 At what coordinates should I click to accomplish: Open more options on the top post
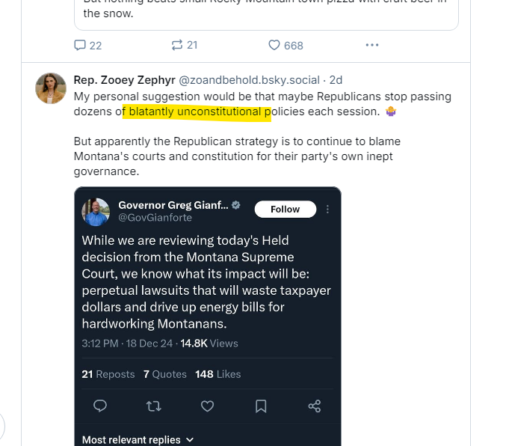click(x=372, y=45)
